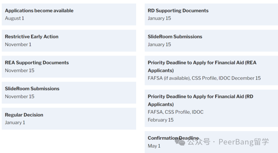The image size is (278, 153).
Task: Click the May 1 confirmation date
Action: click(x=154, y=146)
